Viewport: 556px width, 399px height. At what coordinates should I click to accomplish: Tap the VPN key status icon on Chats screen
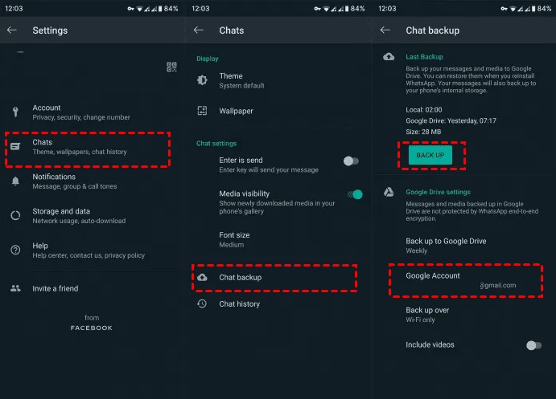(x=317, y=9)
